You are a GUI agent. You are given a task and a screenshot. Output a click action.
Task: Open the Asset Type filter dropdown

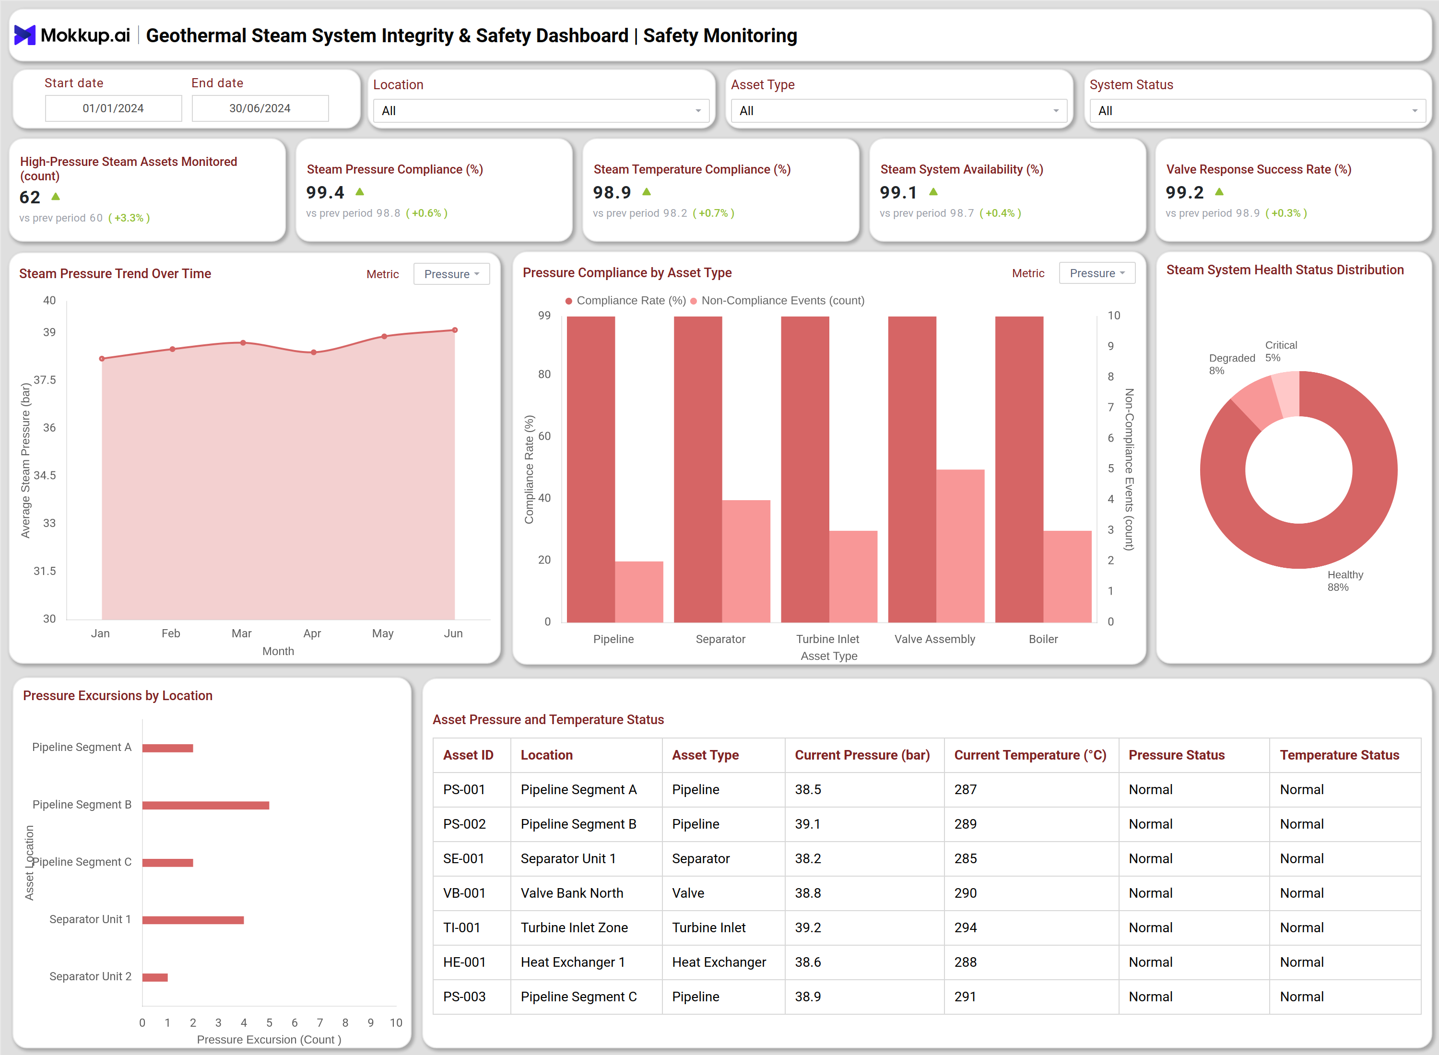click(899, 110)
